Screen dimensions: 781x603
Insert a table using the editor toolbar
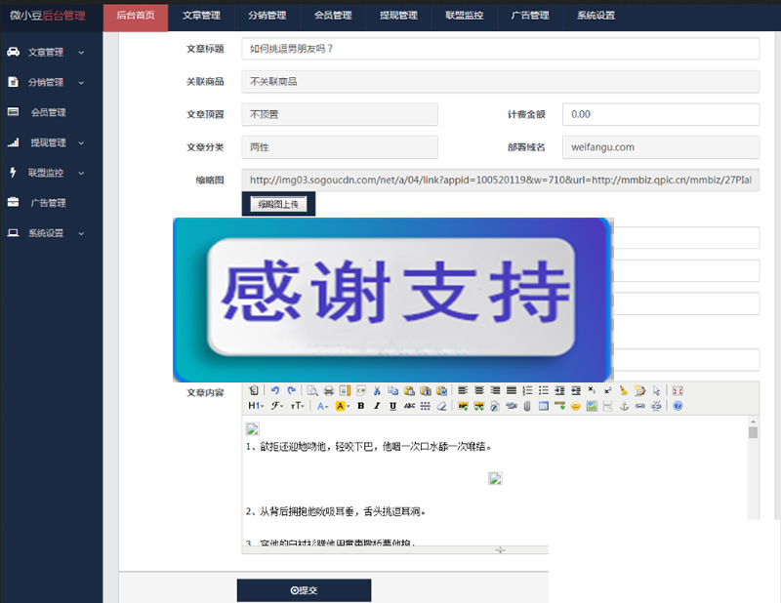coord(544,404)
